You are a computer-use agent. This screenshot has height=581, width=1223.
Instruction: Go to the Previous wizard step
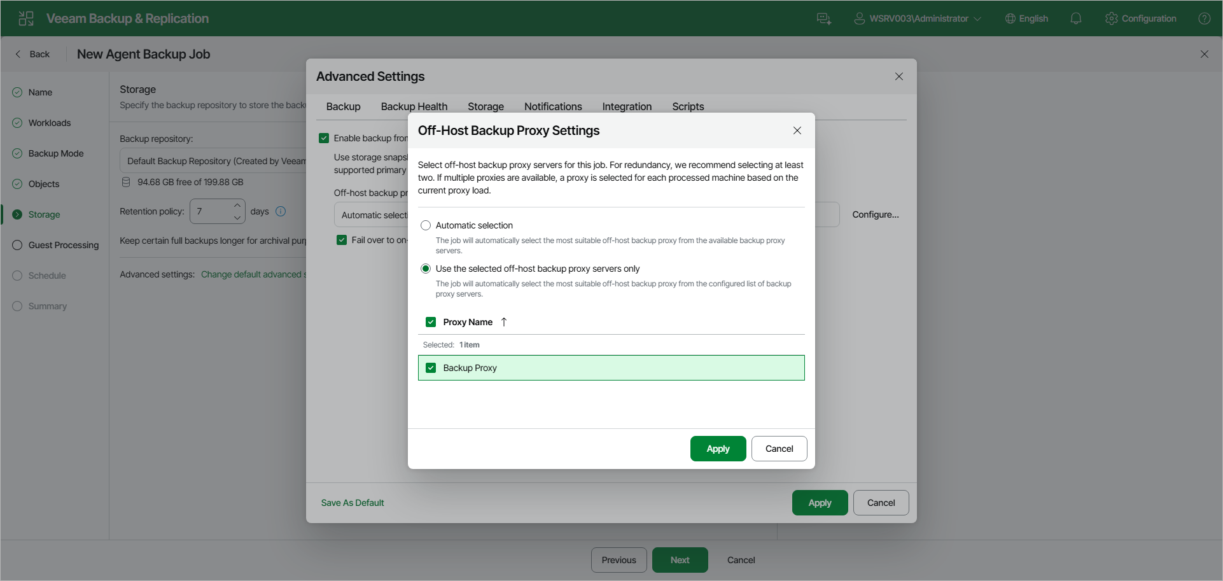619,560
